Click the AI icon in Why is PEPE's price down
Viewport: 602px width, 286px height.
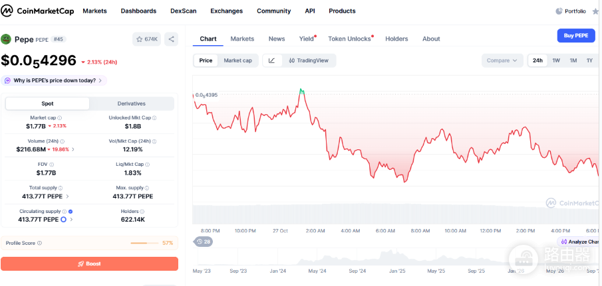point(8,80)
